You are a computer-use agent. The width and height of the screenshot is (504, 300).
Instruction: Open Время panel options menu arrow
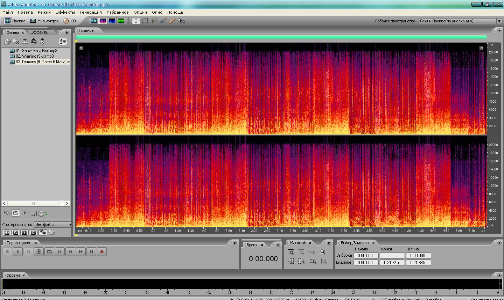[x=278, y=245]
